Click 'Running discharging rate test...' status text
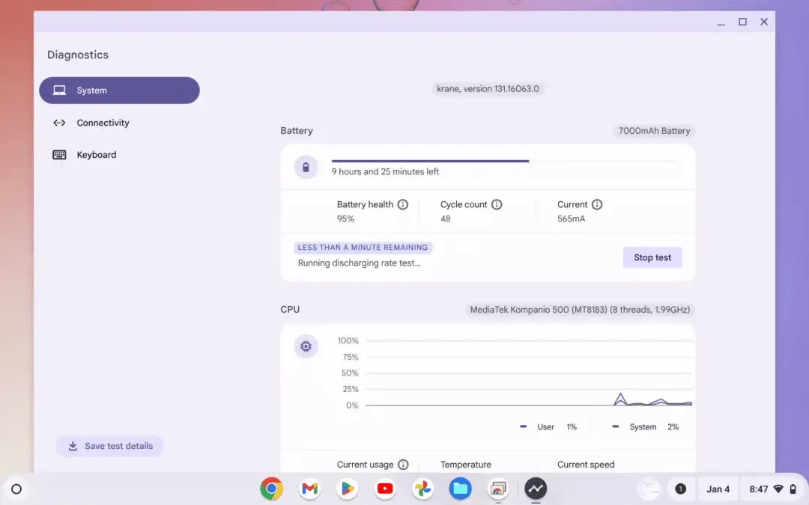 359,263
